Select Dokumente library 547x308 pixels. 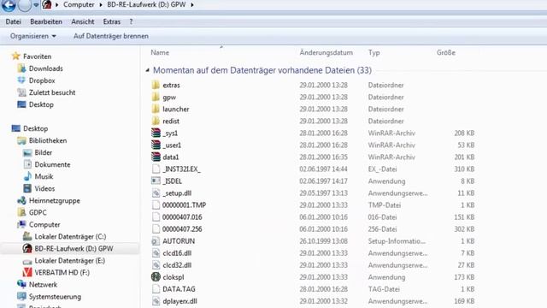coord(52,164)
